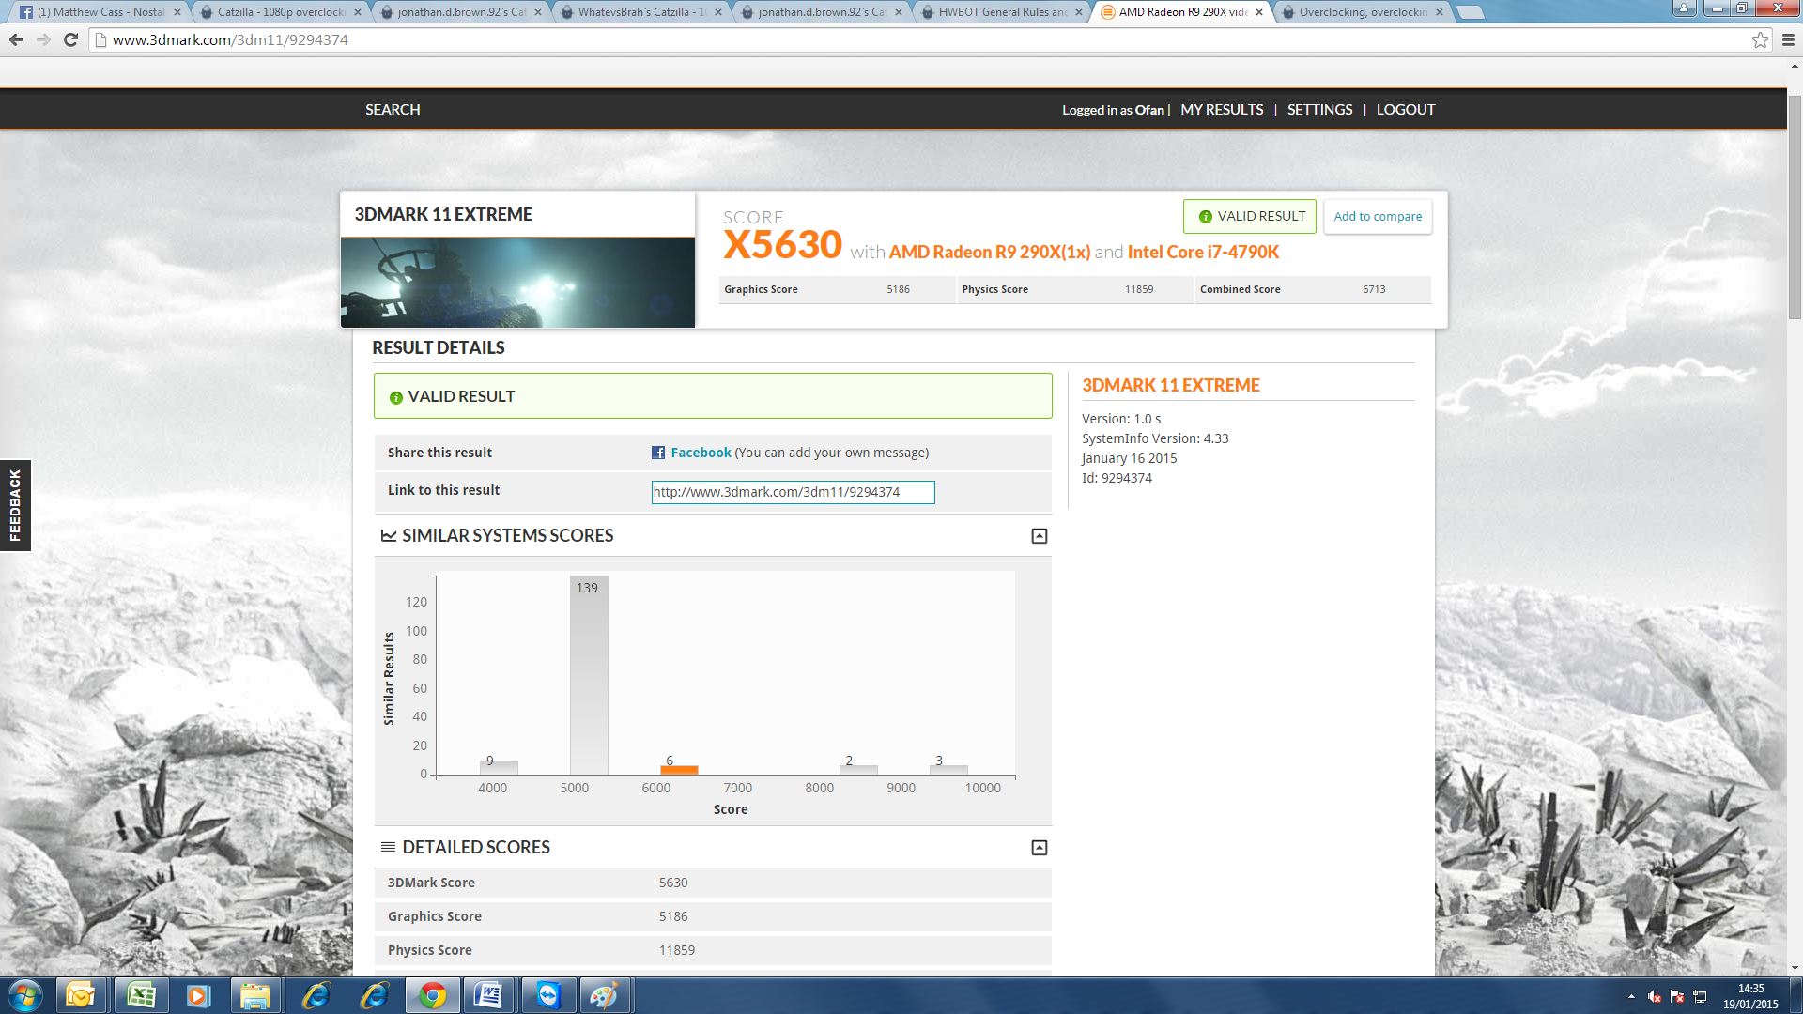Open MY RESULTS in the navigation bar
This screenshot has width=1803, height=1014.
pyautogui.click(x=1222, y=110)
